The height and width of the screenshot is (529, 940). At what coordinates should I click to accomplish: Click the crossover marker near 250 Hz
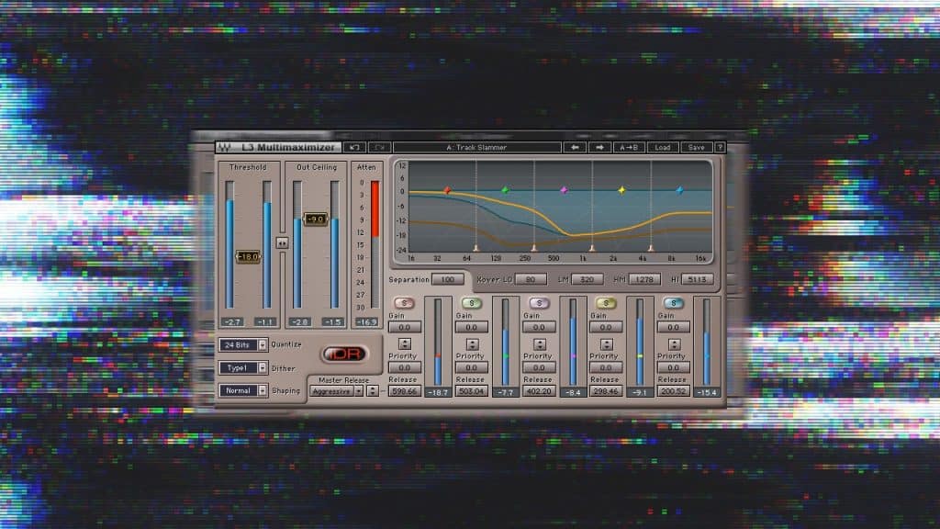(x=534, y=248)
